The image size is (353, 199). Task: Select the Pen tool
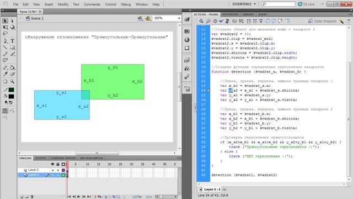[x=5, y=41]
